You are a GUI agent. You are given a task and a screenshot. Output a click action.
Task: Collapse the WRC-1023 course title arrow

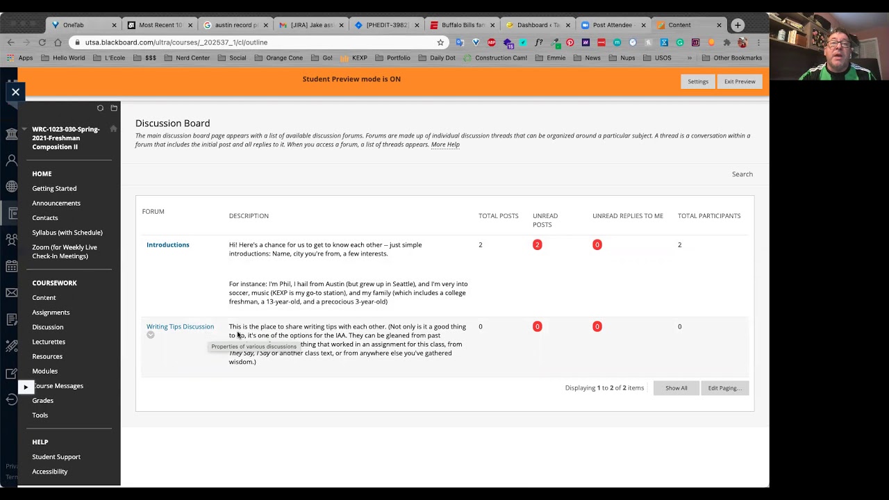[x=24, y=129]
